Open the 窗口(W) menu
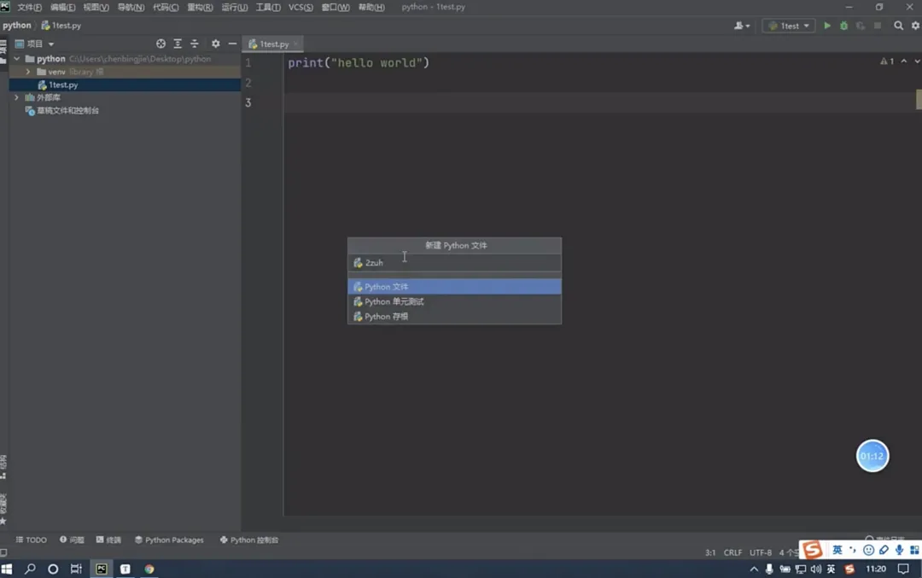The image size is (922, 578). (x=336, y=7)
